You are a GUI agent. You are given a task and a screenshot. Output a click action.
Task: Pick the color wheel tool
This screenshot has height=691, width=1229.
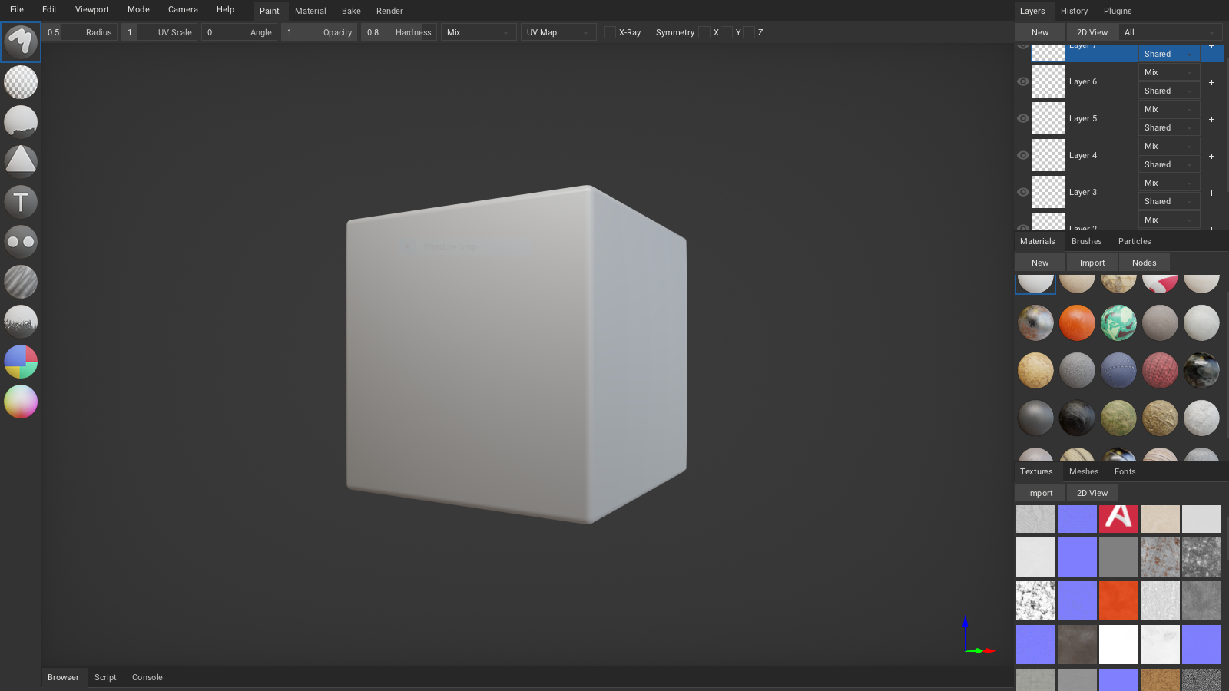[x=21, y=402]
